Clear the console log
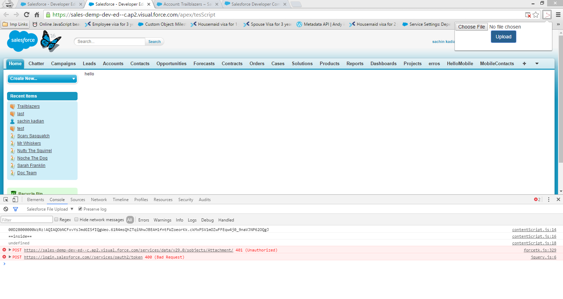This screenshot has height=299, width=563. click(6, 209)
